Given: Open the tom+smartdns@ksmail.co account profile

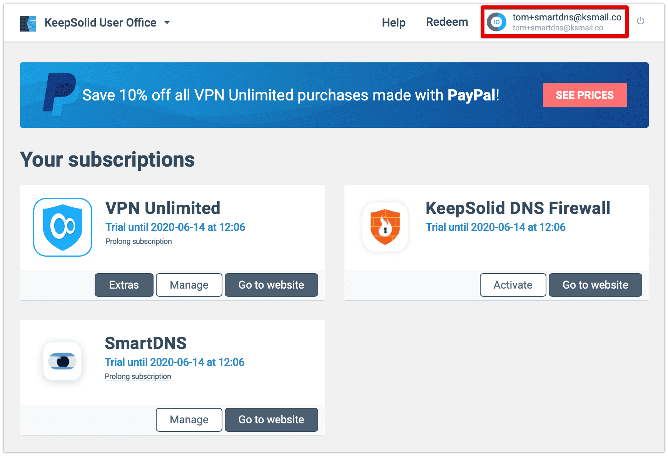Looking at the screenshot, I should pos(554,22).
